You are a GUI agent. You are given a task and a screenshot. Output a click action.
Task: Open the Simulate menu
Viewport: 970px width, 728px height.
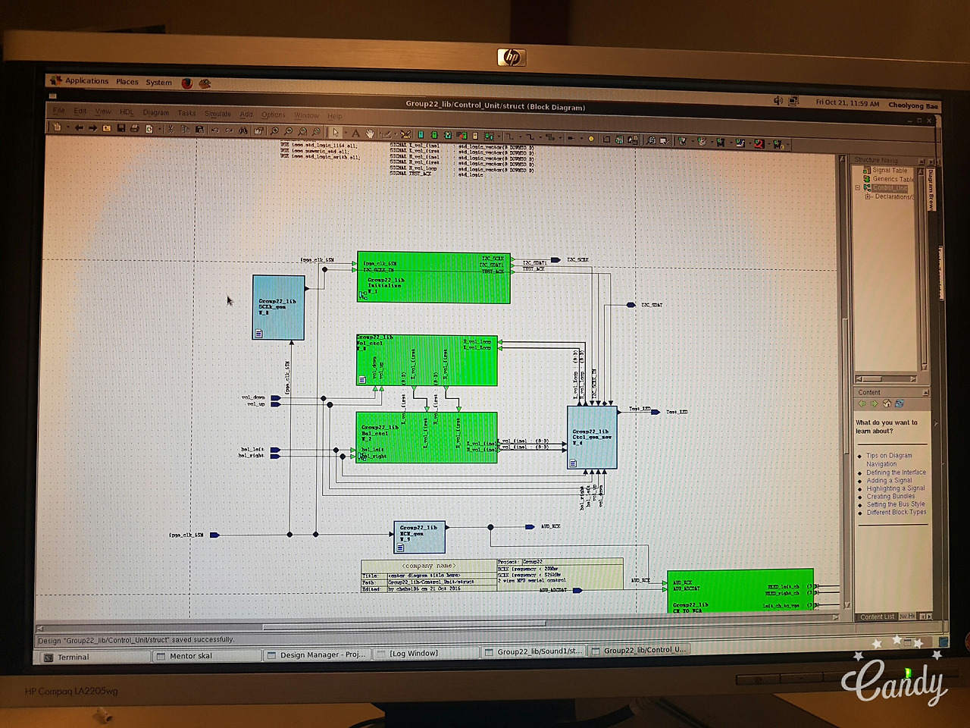[x=217, y=114]
